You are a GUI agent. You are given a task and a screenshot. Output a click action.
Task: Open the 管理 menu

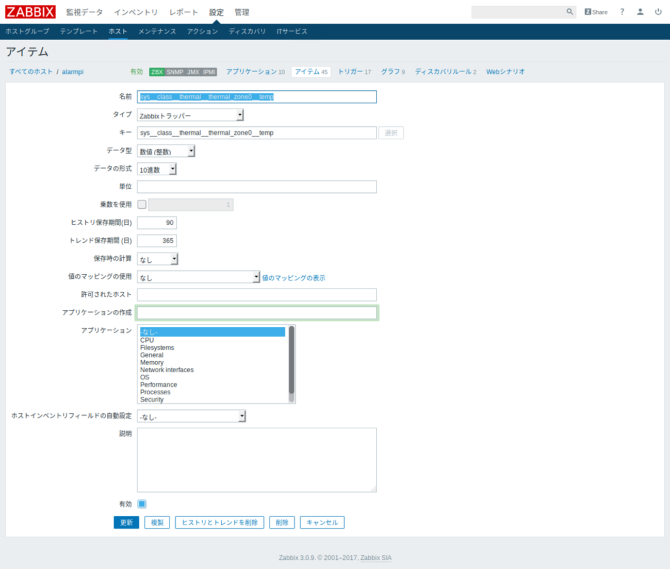click(242, 12)
